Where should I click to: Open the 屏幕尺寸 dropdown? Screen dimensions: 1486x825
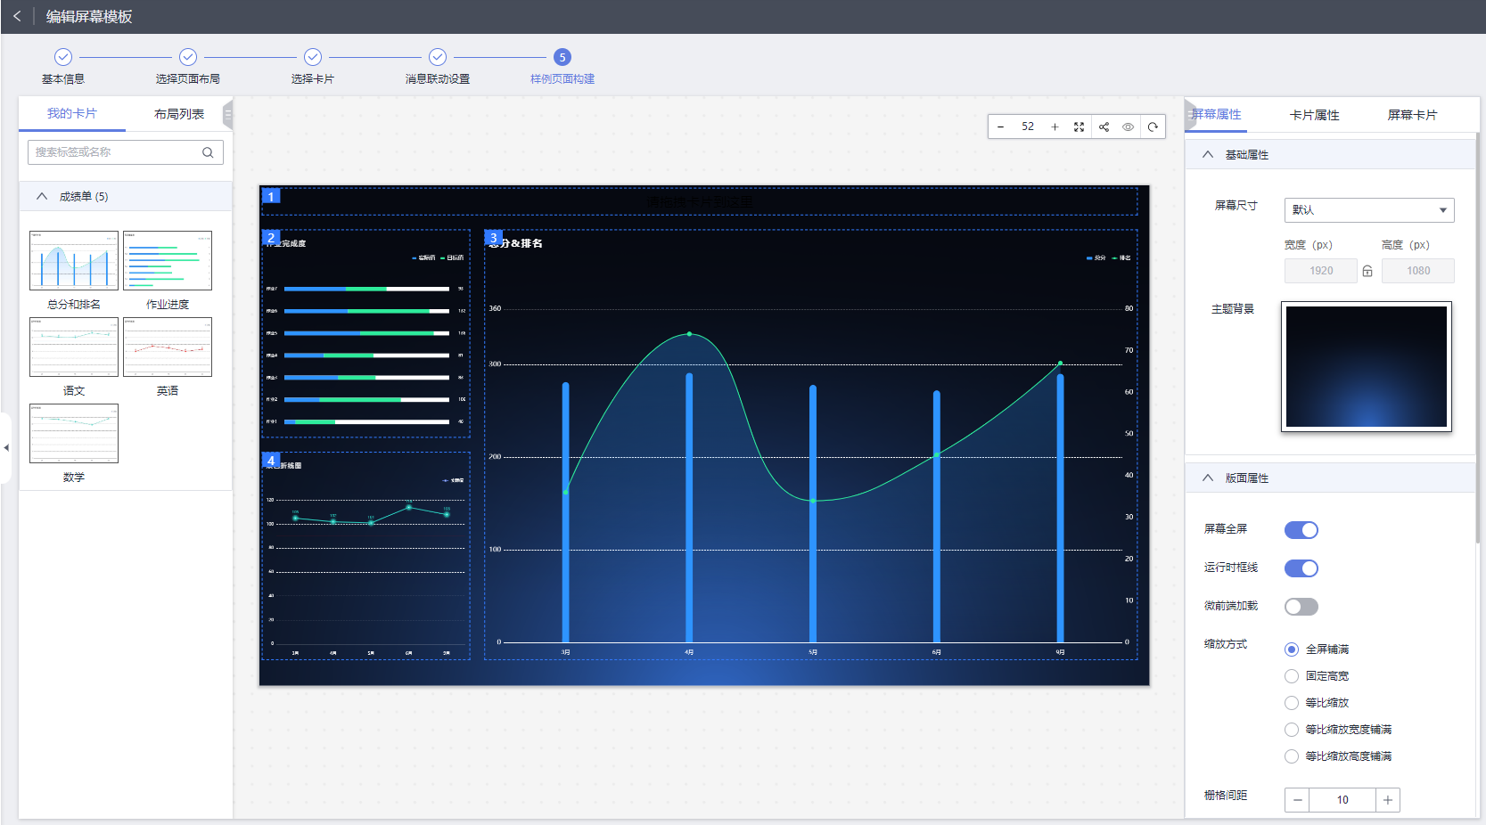coord(1369,210)
